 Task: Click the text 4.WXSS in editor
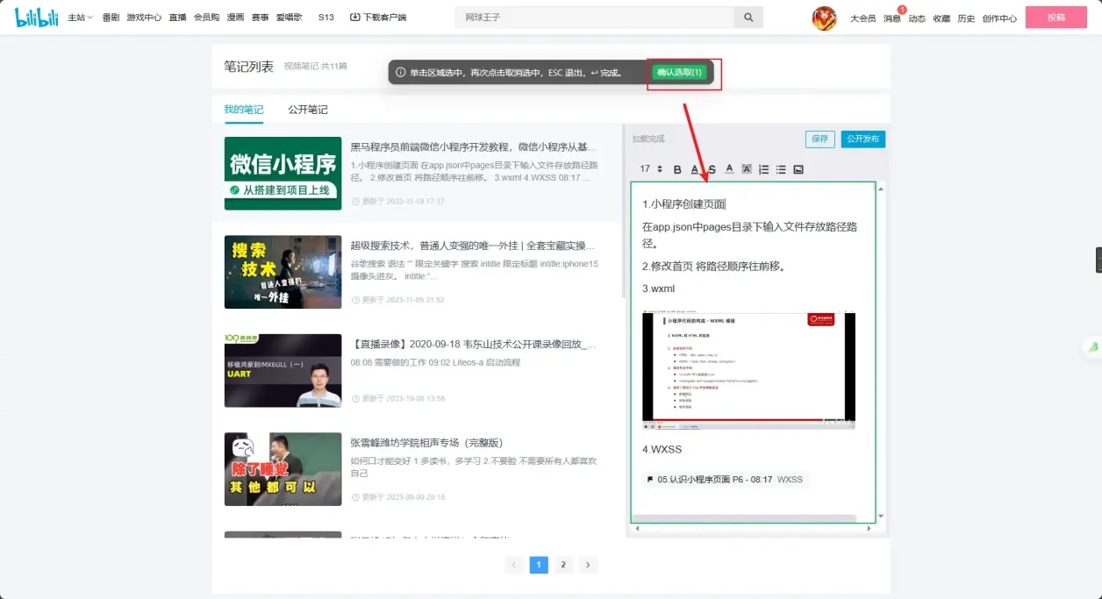[662, 449]
